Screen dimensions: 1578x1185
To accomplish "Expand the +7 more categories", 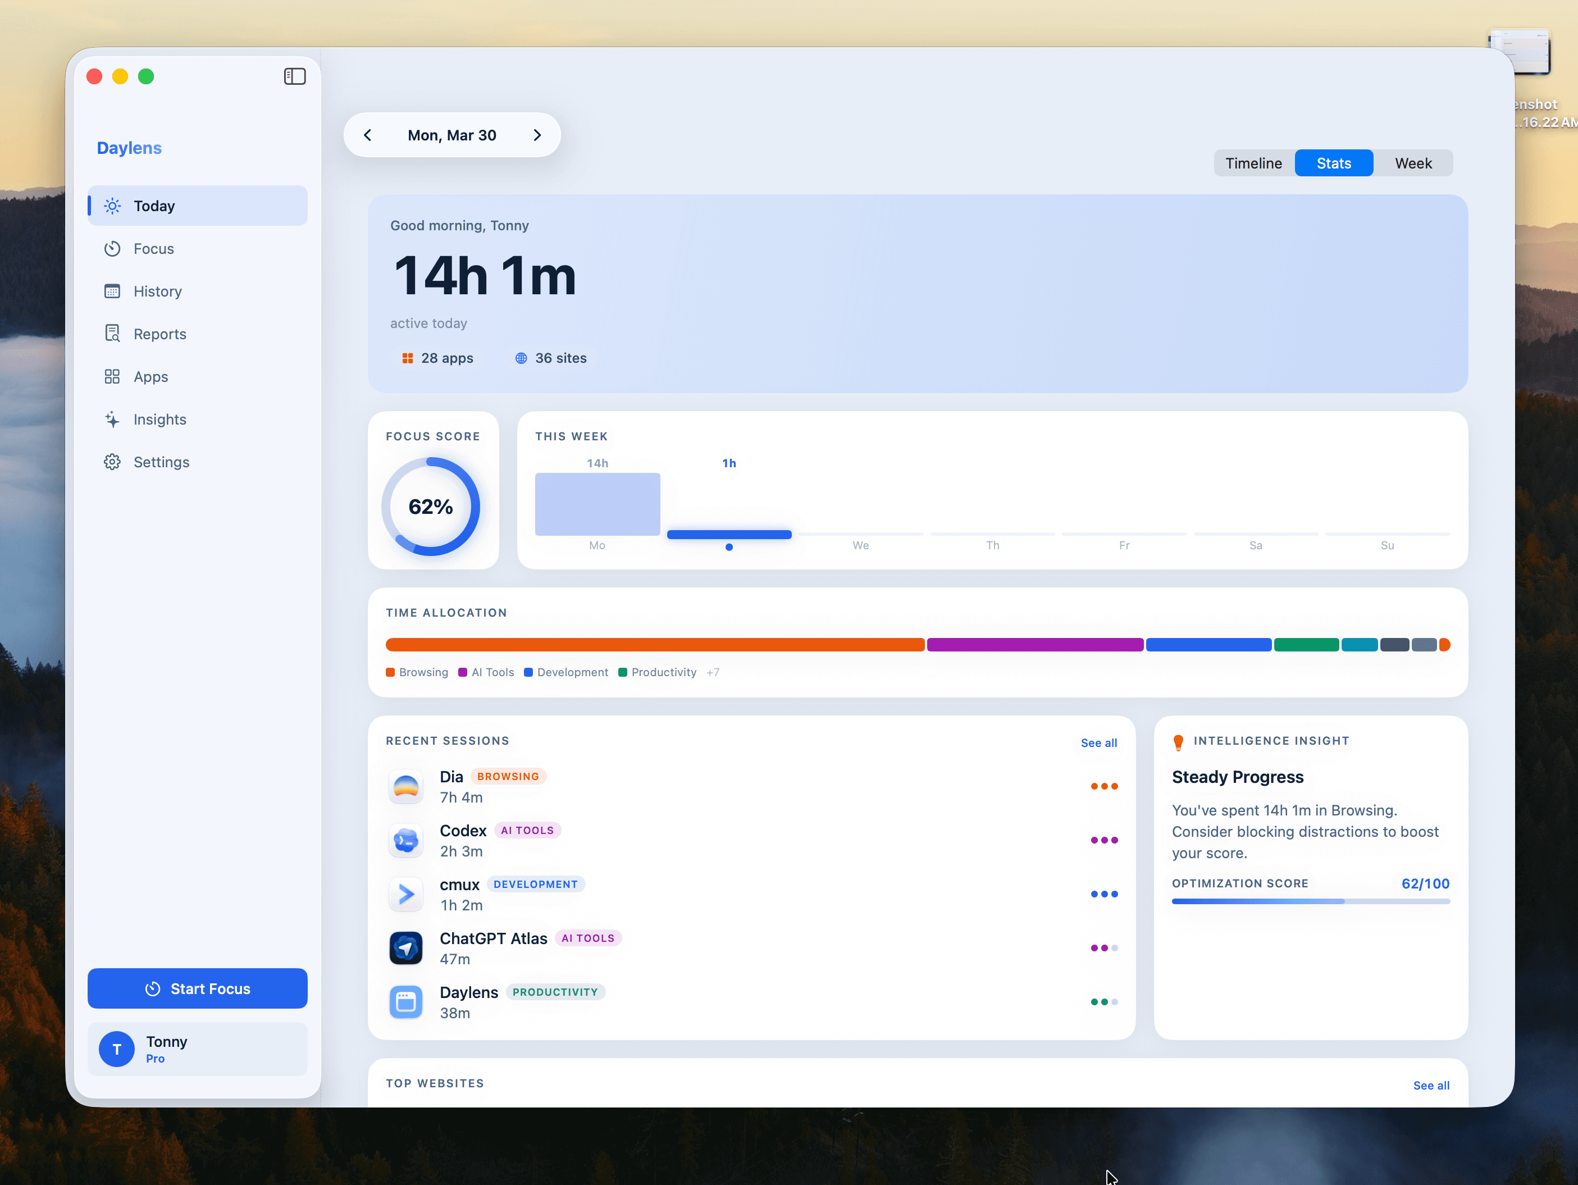I will (x=713, y=673).
